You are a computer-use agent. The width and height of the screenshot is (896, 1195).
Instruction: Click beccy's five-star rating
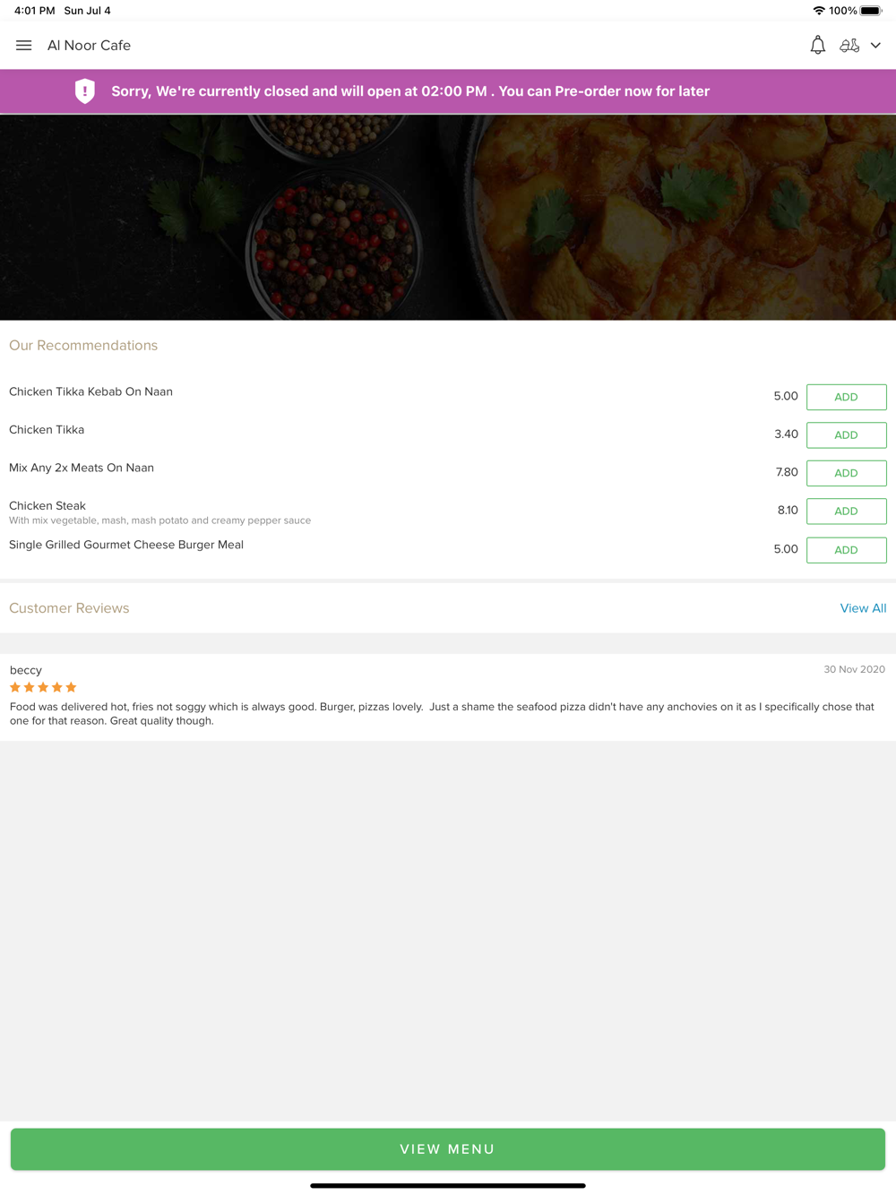coord(43,687)
